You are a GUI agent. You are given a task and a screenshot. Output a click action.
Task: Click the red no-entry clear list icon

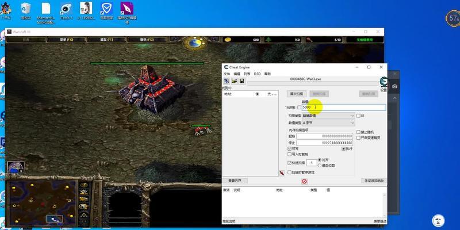coord(304,181)
